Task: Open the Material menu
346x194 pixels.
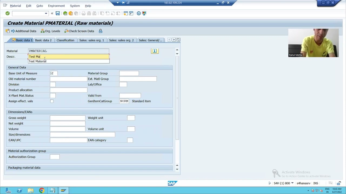Action: click(x=15, y=6)
